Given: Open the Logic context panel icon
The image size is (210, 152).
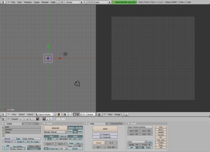Looking at the screenshot, I should pyautogui.click(x=21, y=119).
